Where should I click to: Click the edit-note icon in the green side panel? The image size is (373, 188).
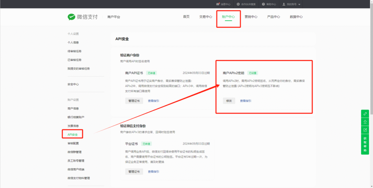[x=365, y=130]
